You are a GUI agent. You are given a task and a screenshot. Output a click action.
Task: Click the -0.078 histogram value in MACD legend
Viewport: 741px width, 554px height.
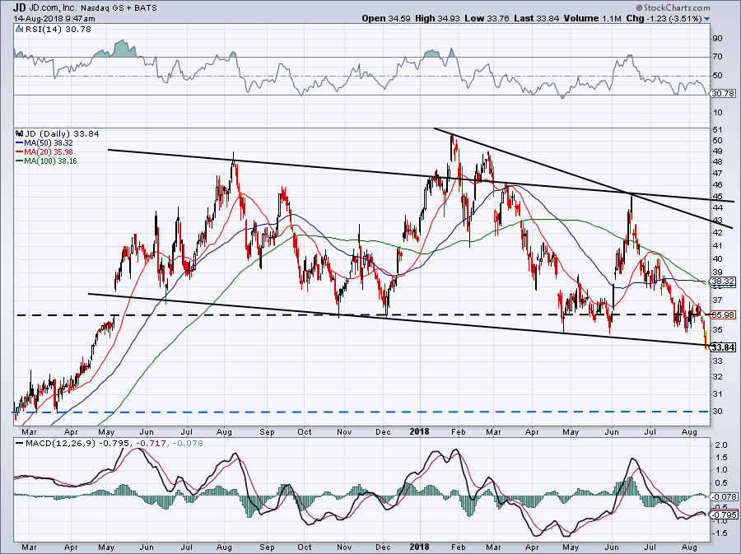coord(188,444)
